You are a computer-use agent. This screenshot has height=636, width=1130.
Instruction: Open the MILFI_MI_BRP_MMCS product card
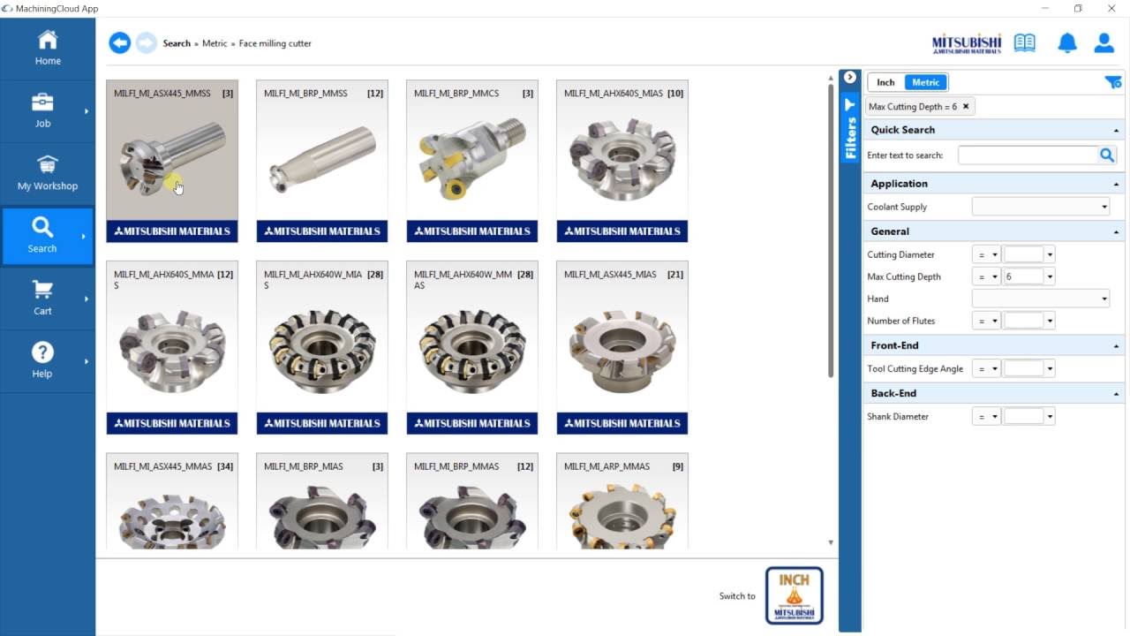[472, 161]
